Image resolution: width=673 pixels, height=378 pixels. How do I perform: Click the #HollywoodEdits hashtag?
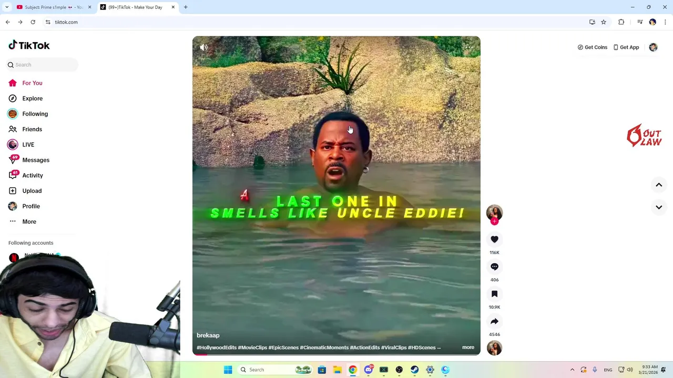coord(217,348)
